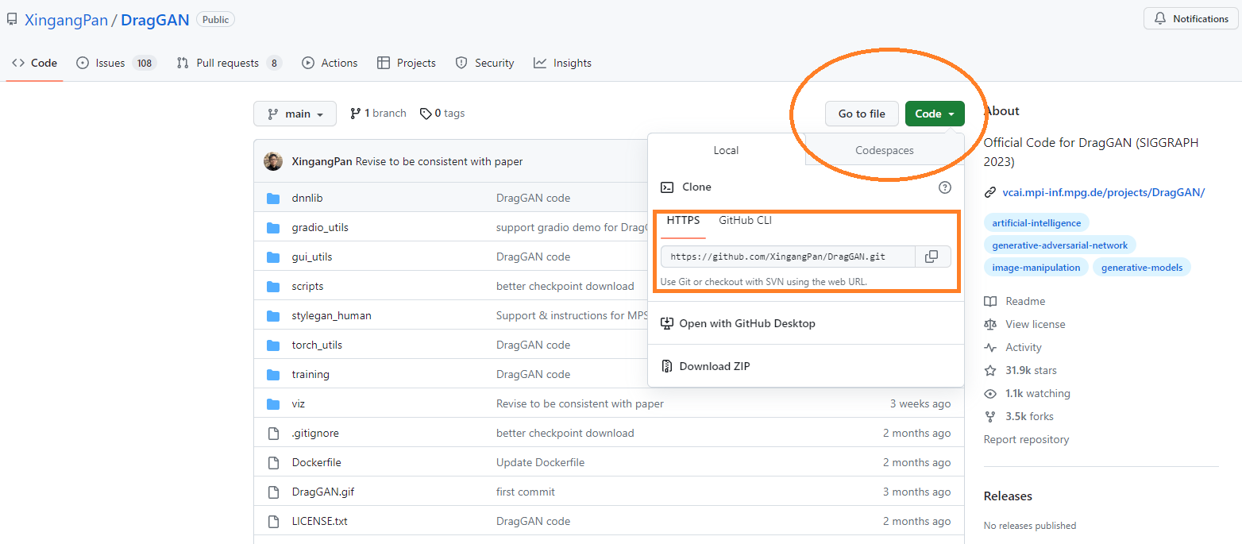Open the green Code dropdown button

click(x=935, y=114)
